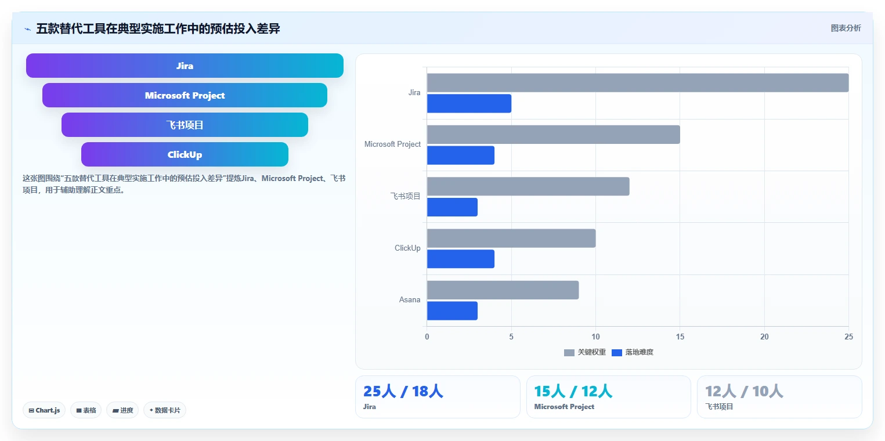
Task: Click the x-axis value 10
Action: 595,337
